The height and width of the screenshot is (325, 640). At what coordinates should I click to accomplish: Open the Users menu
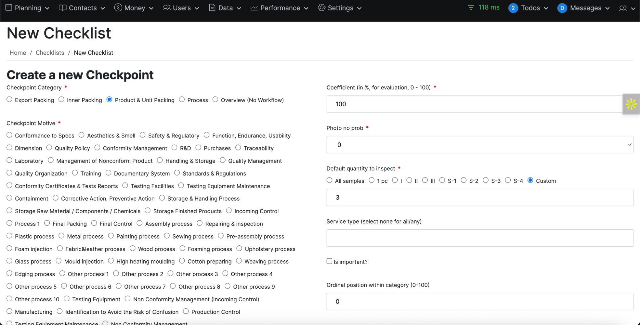pyautogui.click(x=181, y=8)
